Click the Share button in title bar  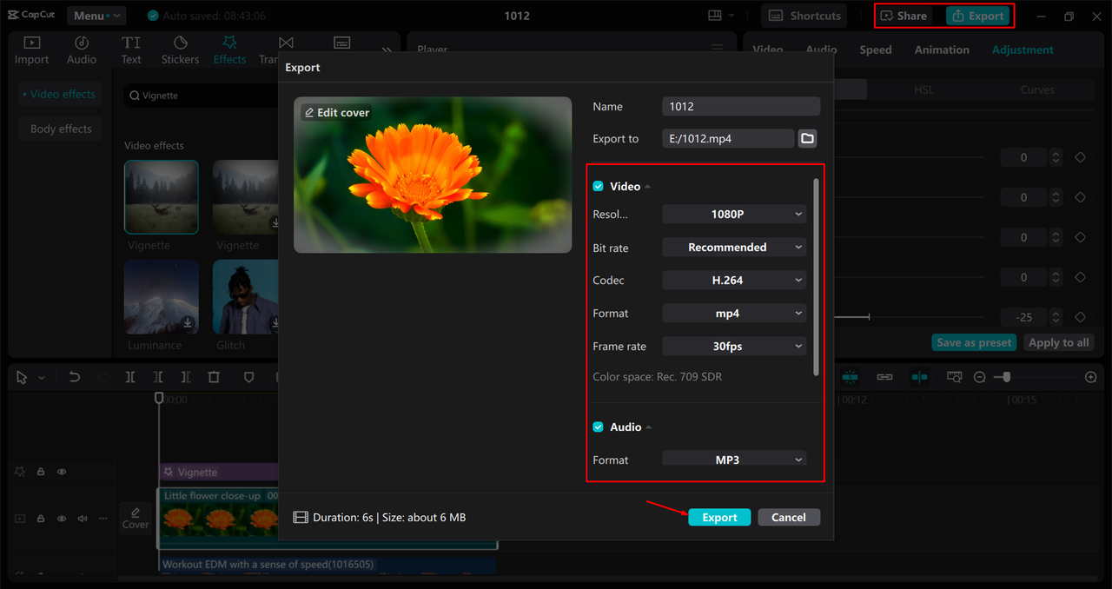click(904, 16)
